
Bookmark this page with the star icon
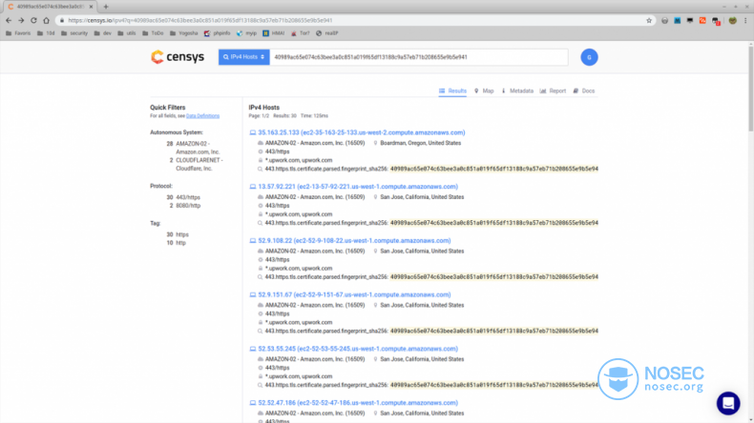[x=649, y=21]
